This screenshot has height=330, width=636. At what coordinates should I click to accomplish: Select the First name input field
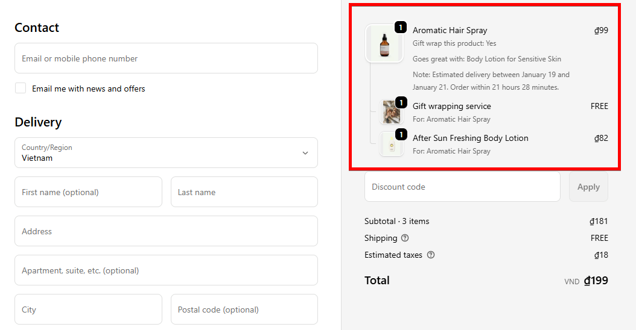88,192
